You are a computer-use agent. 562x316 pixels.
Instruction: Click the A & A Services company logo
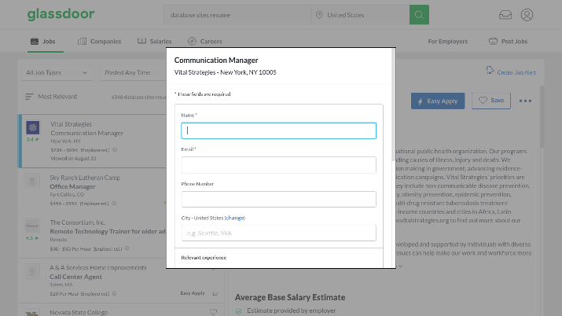pyautogui.click(x=32, y=271)
